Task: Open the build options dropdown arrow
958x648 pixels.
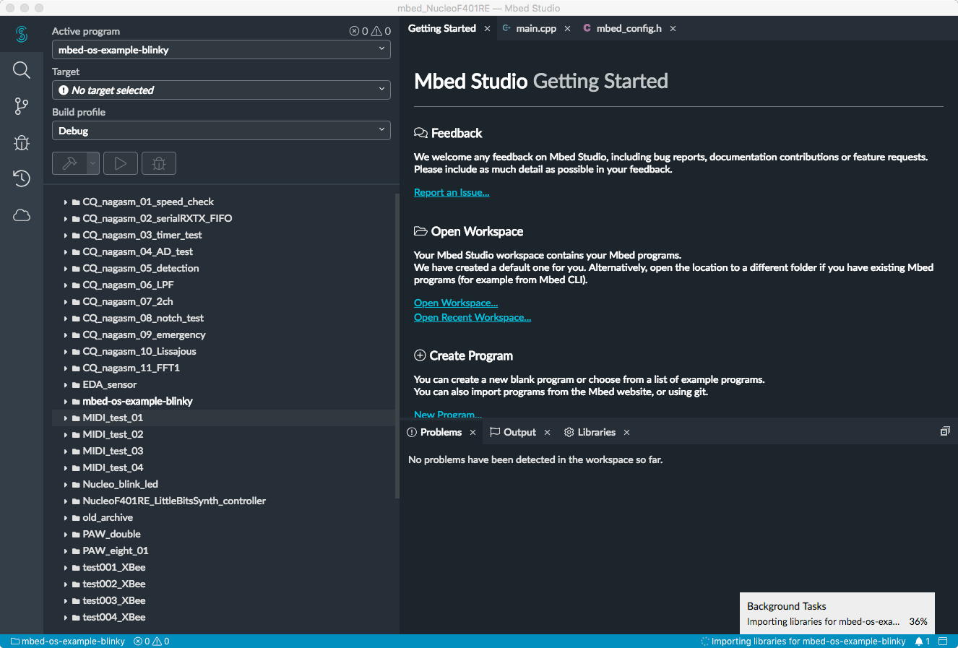Action: click(93, 163)
